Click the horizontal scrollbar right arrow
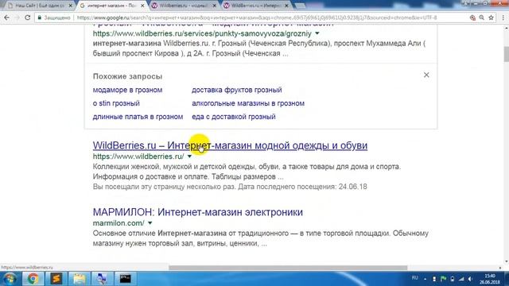The image size is (509, 286). (x=500, y=268)
